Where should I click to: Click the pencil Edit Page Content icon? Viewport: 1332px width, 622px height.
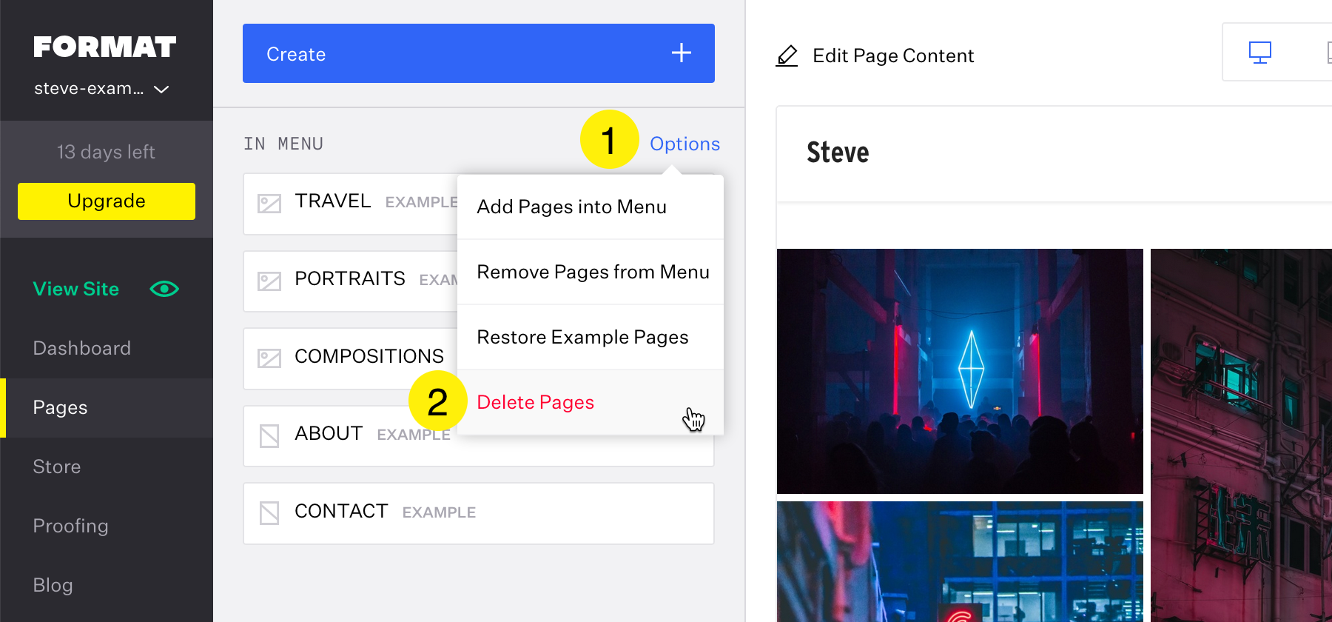click(x=787, y=56)
